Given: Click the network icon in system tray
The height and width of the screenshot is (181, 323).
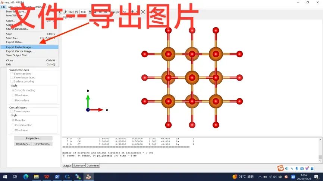Looking at the screenshot, I should click(x=270, y=177).
